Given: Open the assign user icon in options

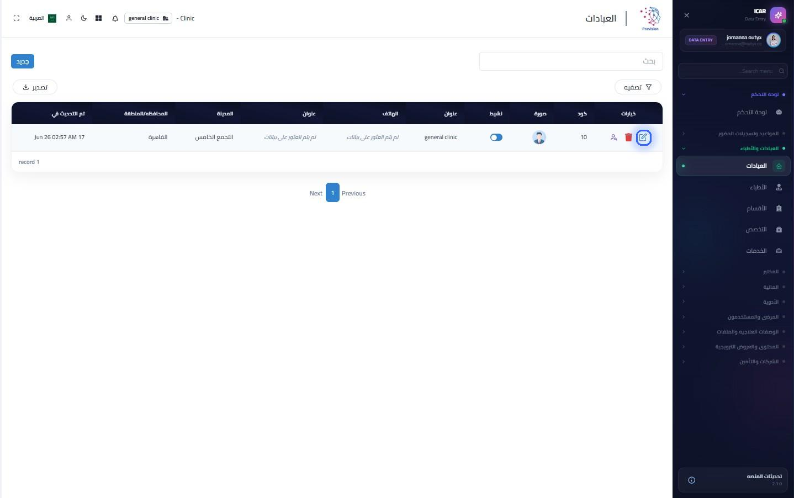Looking at the screenshot, I should (x=613, y=137).
